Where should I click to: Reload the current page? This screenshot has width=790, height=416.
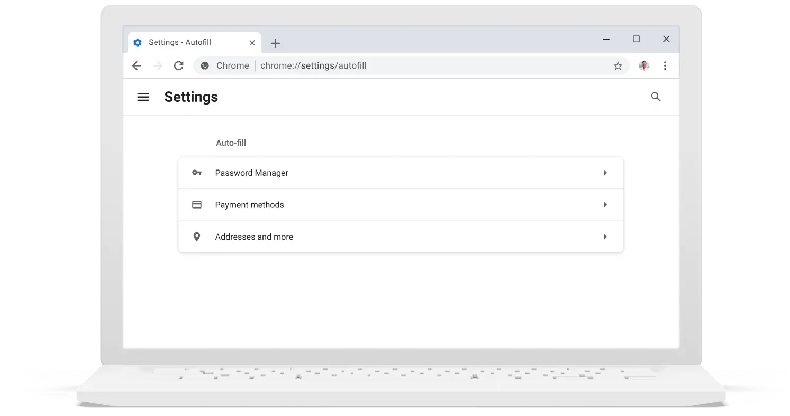[x=179, y=66]
